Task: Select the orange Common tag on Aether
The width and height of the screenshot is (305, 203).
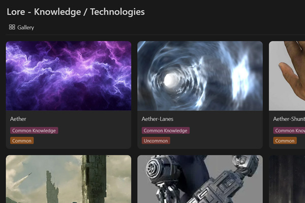Action: (x=22, y=141)
